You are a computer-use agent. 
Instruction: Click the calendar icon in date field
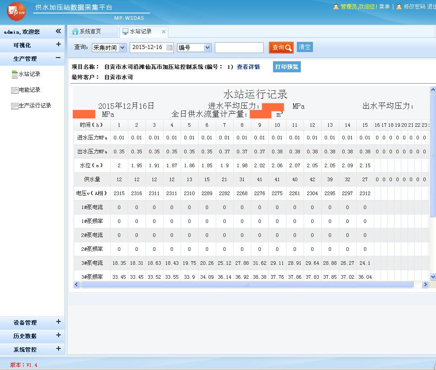pyautogui.click(x=169, y=48)
